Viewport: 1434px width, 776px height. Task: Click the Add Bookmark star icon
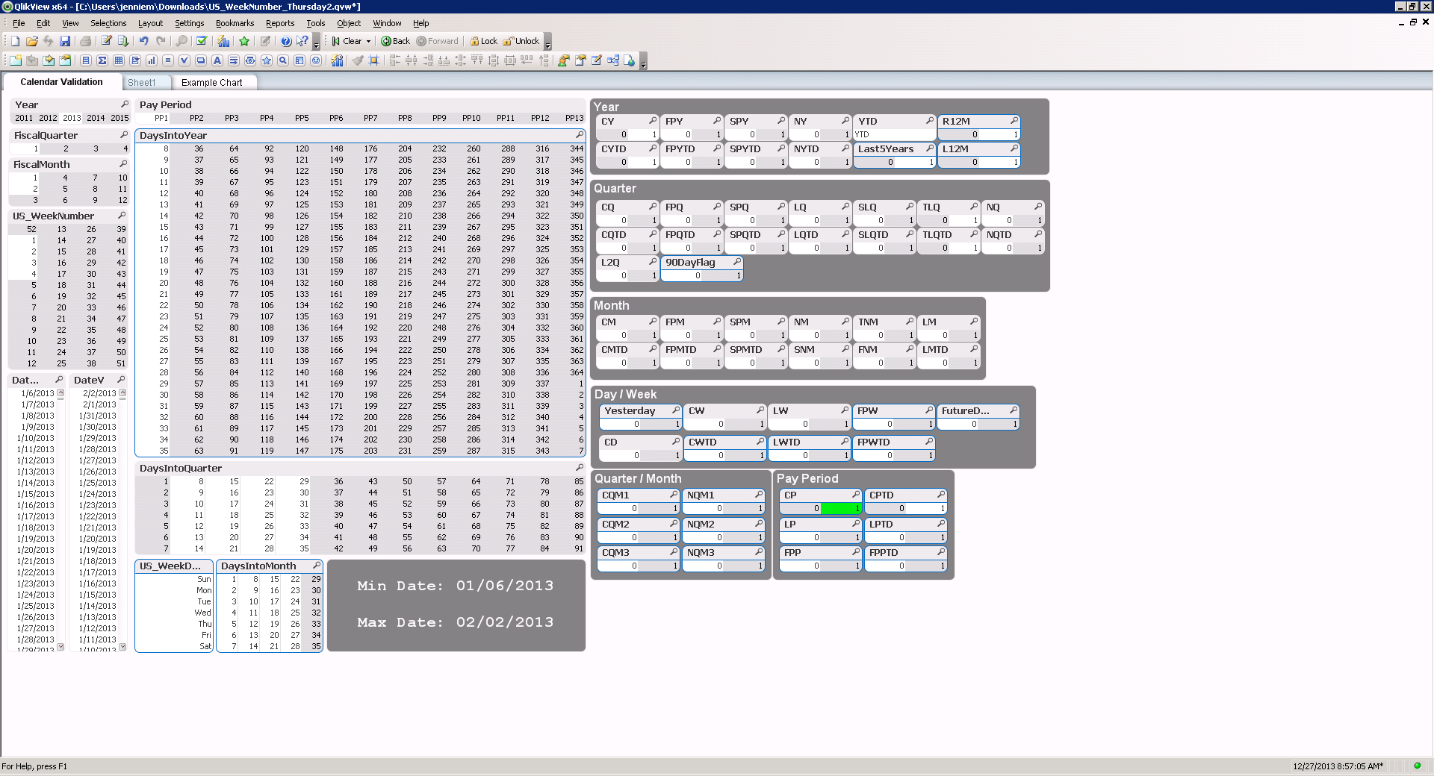point(244,42)
